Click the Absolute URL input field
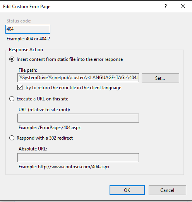The height and width of the screenshot is (202, 192). click(x=78, y=157)
